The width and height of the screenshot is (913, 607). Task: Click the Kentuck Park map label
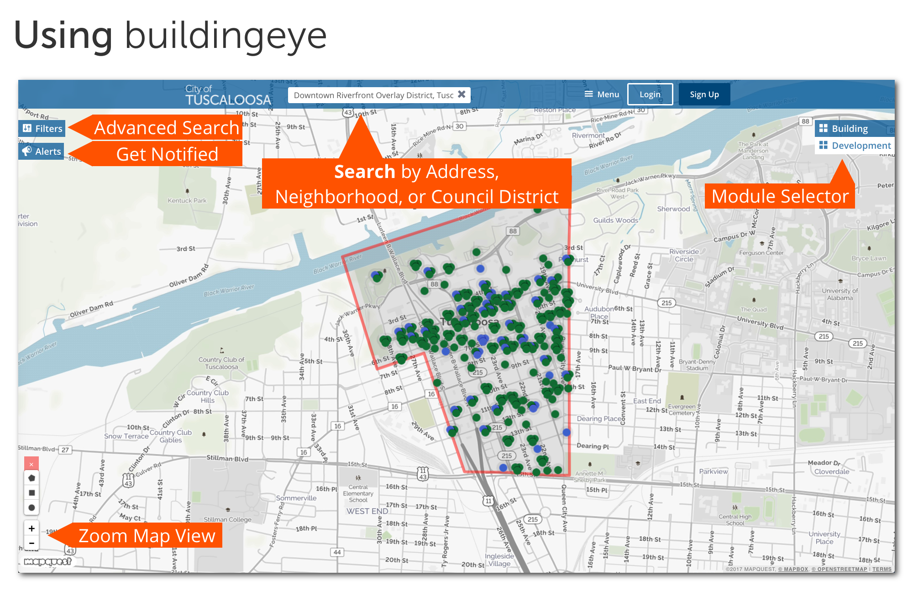point(187,200)
